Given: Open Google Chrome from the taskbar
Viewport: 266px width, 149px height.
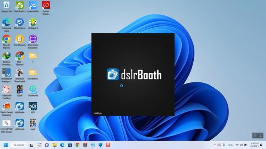Looking at the screenshot, I should click(78, 145).
